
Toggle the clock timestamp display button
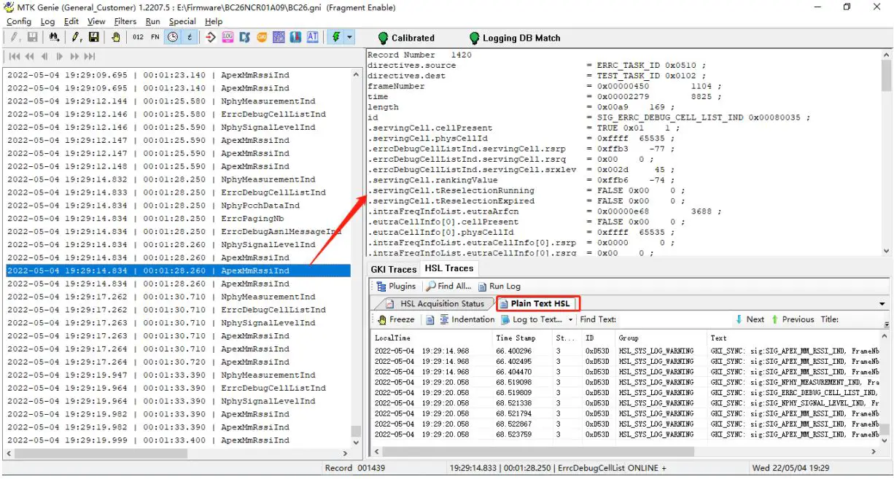coord(173,37)
